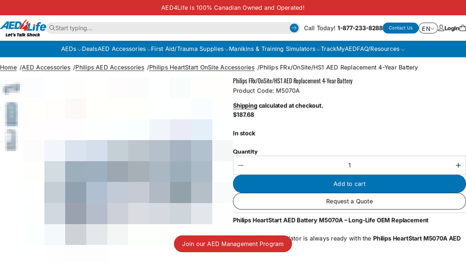Select the first product thumbnail
466x262 pixels.
(11, 88)
